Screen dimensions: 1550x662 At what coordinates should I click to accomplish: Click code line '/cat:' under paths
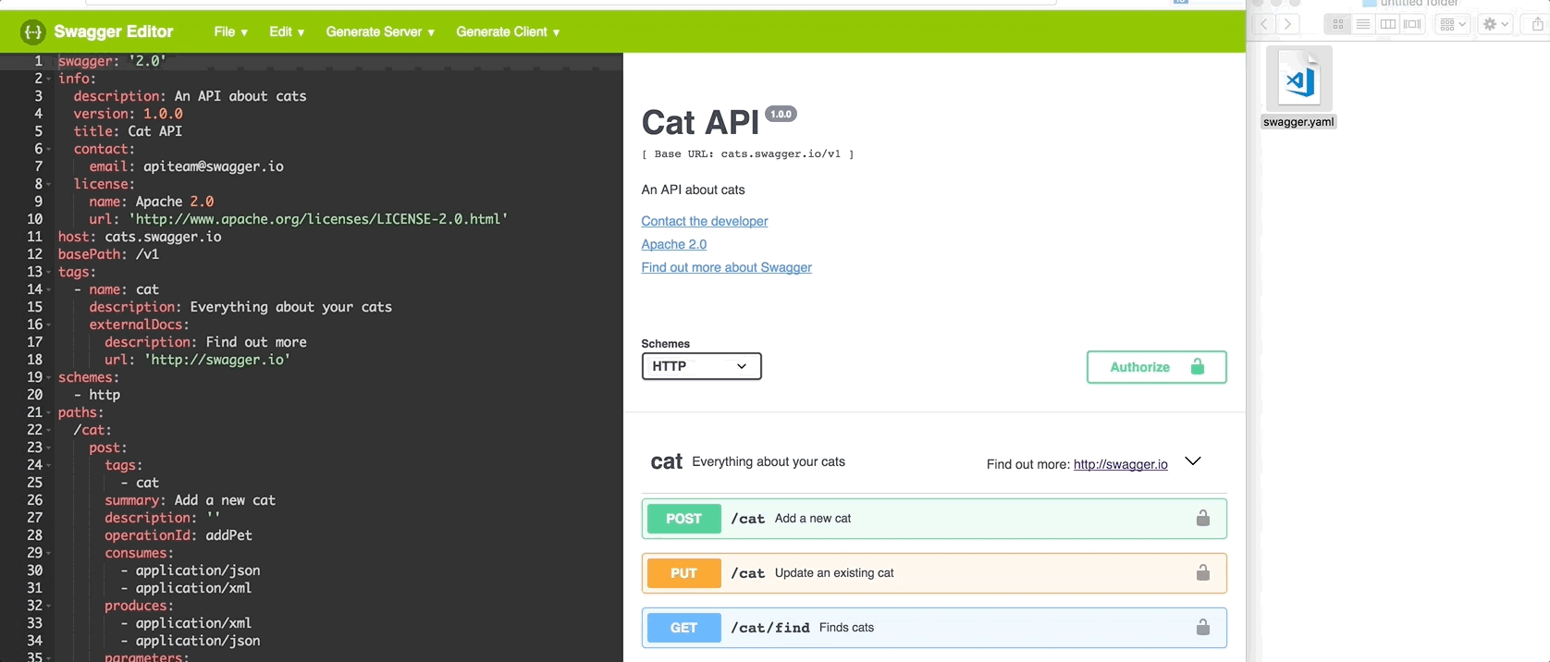[x=92, y=430]
